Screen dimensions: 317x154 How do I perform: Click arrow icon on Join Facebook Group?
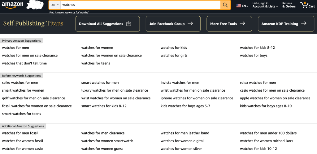coord(190,23)
